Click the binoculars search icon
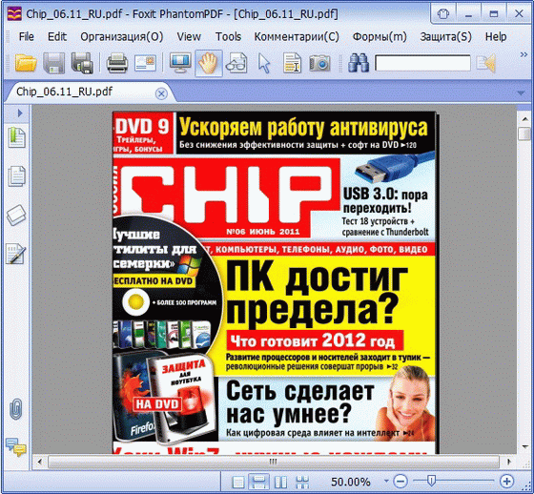Image resolution: width=534 pixels, height=494 pixels. coord(359,63)
